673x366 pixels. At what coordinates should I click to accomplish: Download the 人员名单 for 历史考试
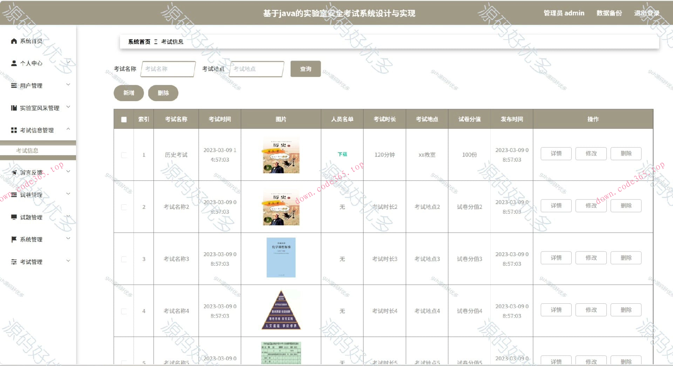pyautogui.click(x=342, y=154)
